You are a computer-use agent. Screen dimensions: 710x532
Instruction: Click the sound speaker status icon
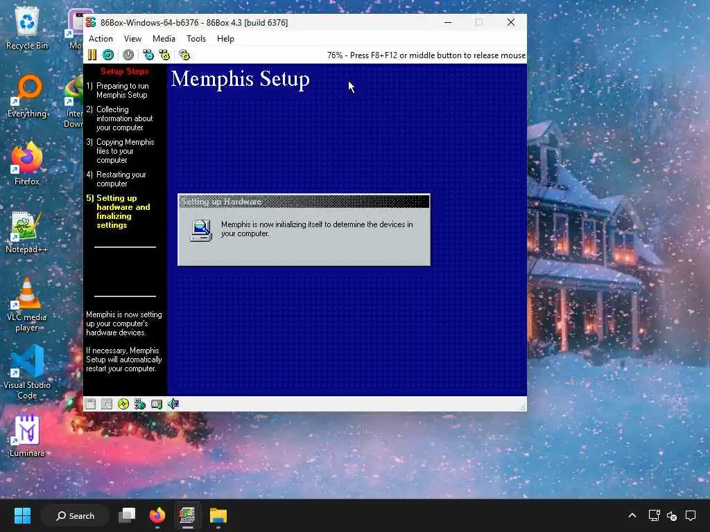(173, 404)
